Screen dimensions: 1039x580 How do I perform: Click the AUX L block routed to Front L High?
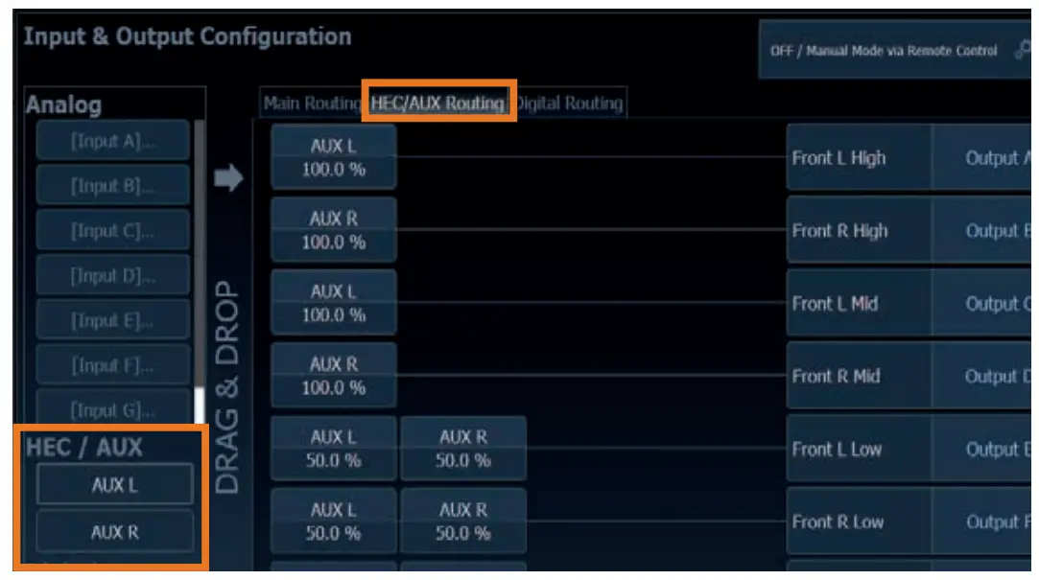point(333,158)
